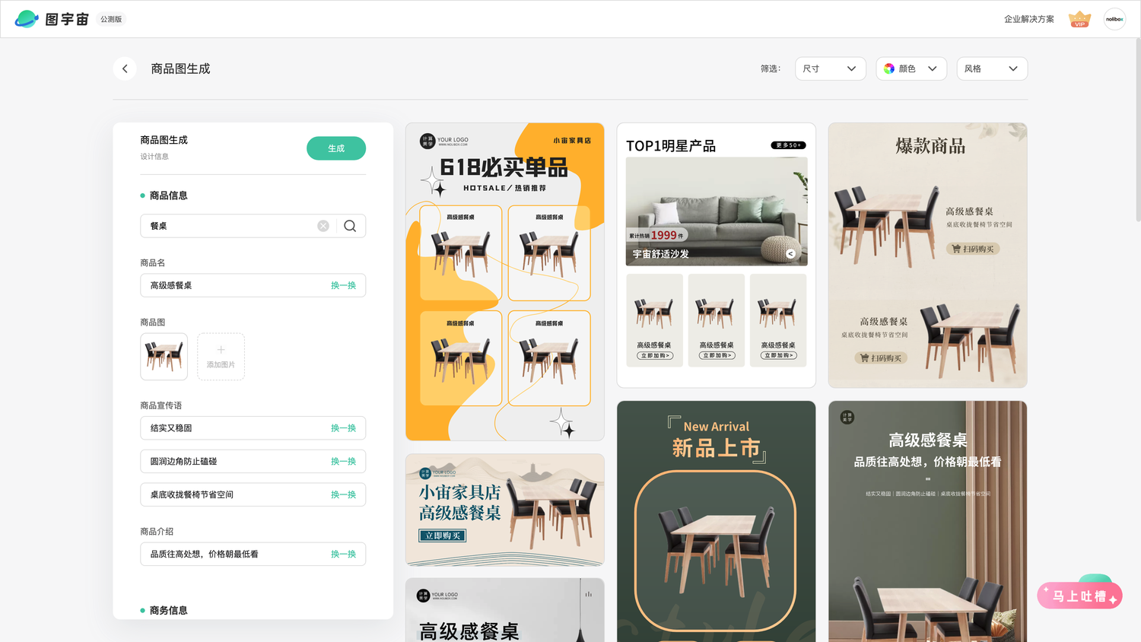Click 换一换 for 桌底收拢餐椅节省空间
Image resolution: width=1141 pixels, height=642 pixels.
coord(343,494)
